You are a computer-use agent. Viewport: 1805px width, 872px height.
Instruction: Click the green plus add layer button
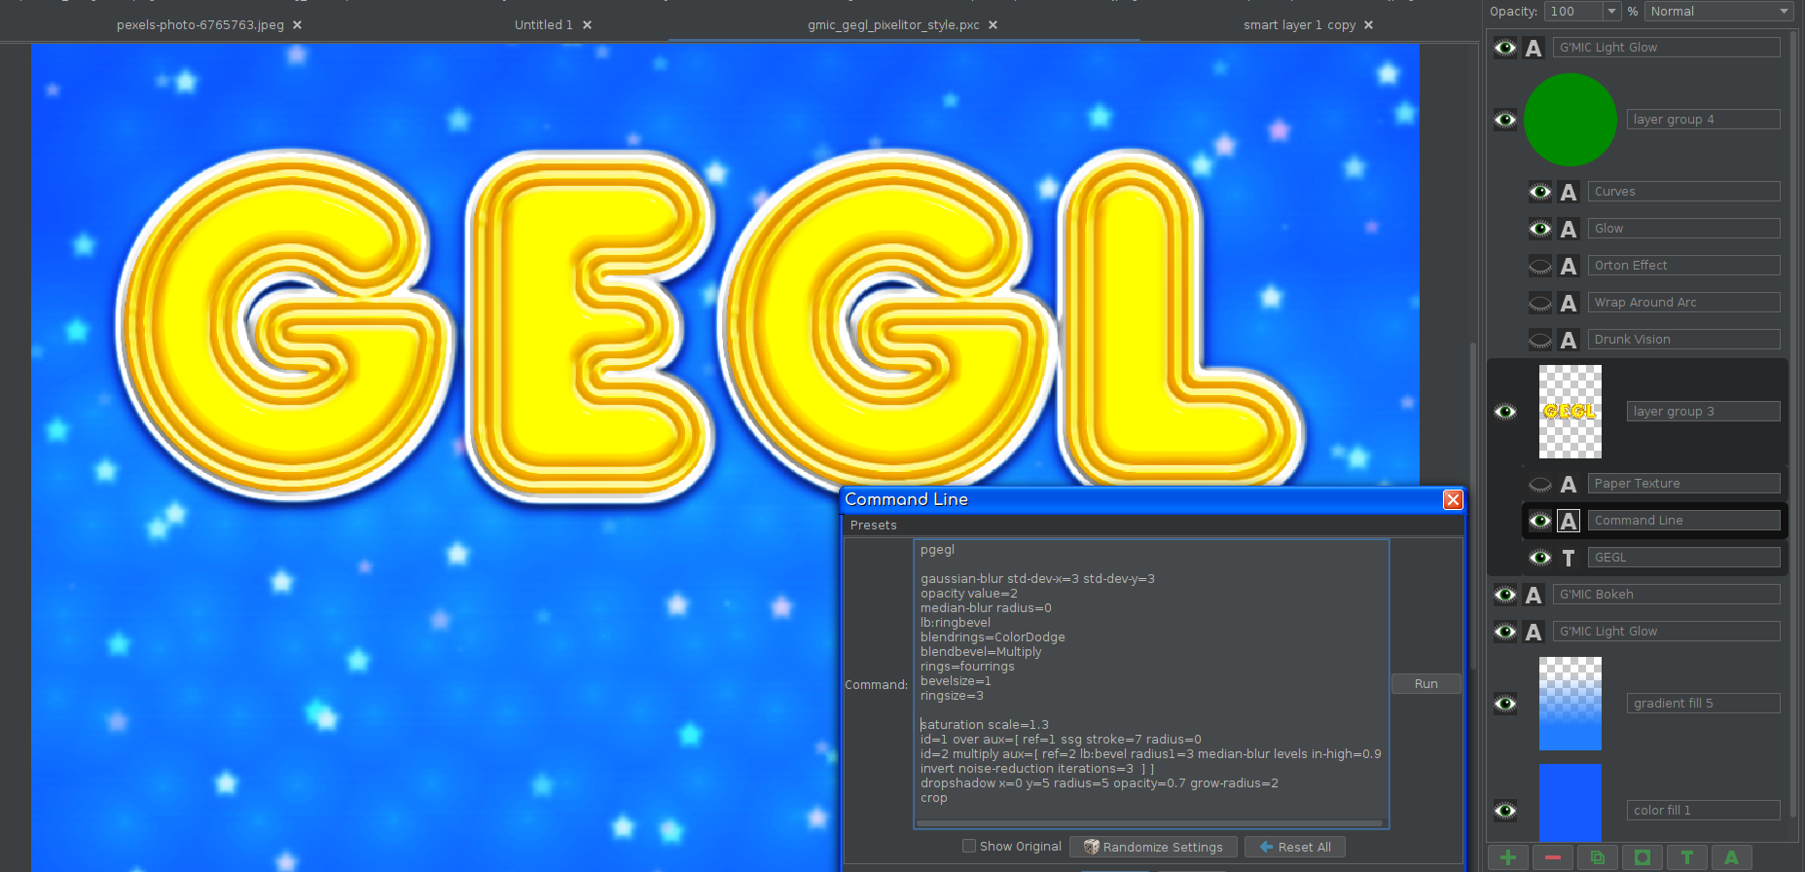pyautogui.click(x=1507, y=857)
